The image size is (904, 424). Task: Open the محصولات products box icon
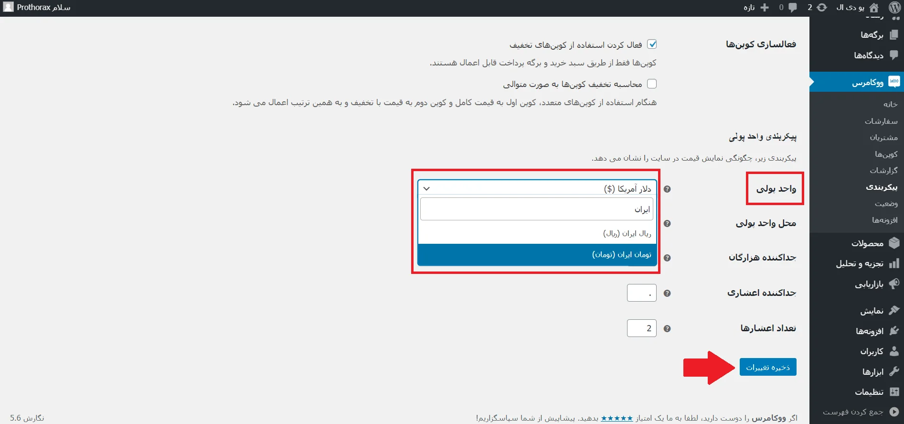894,243
